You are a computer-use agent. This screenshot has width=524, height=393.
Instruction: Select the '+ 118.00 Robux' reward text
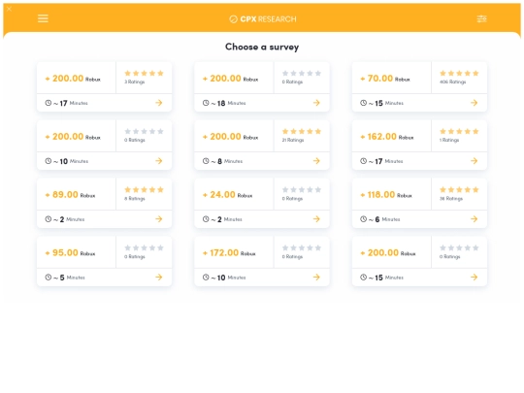point(386,195)
